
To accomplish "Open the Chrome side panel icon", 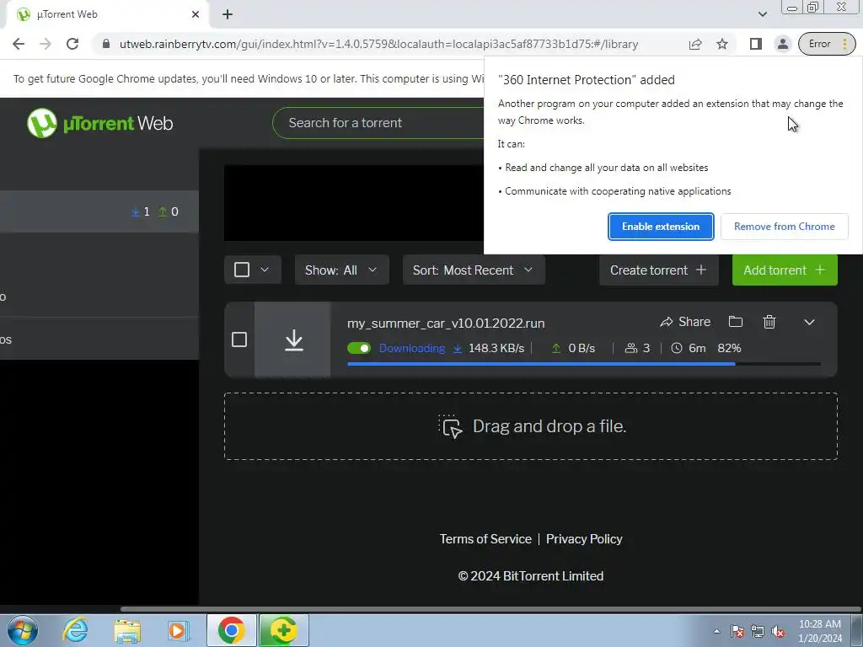I will click(x=756, y=44).
